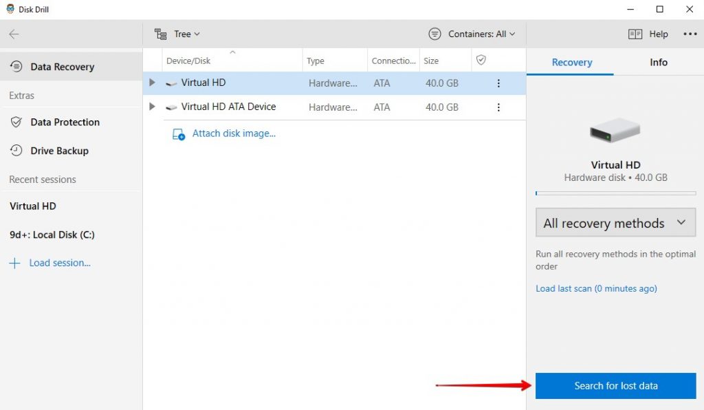Click the Load last scan link
Screen dimensions: 704x410
(x=595, y=288)
